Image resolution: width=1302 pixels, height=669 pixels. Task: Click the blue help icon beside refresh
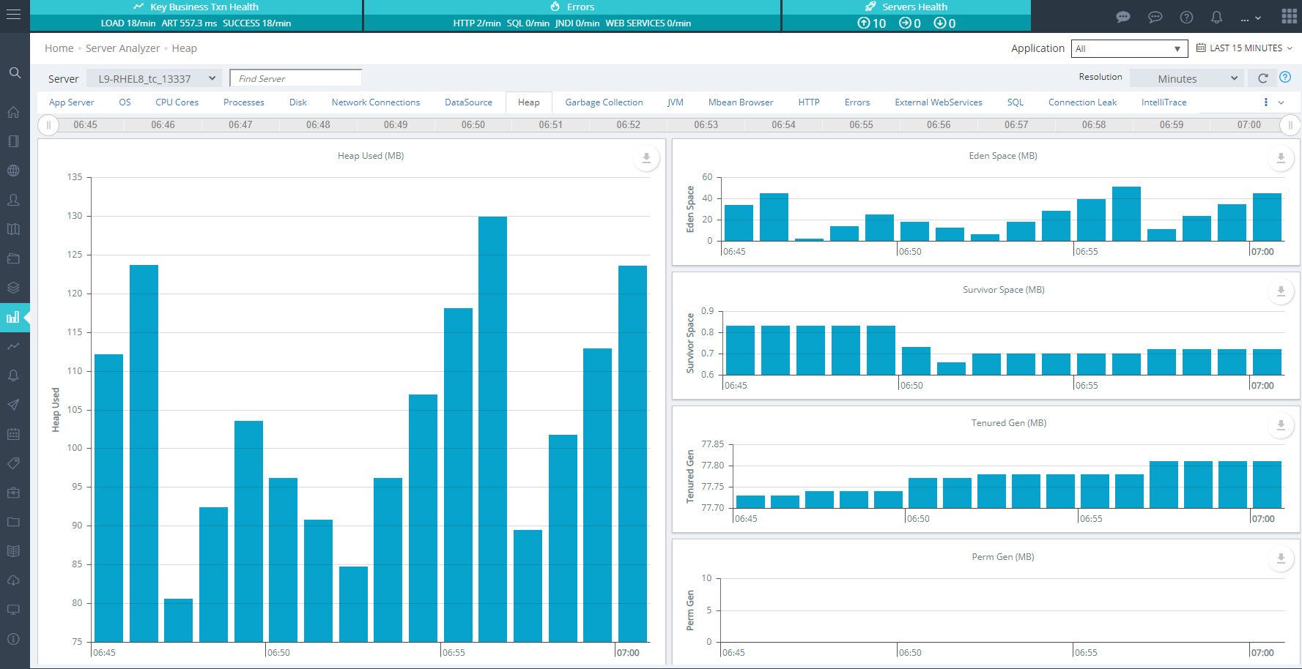tap(1285, 78)
